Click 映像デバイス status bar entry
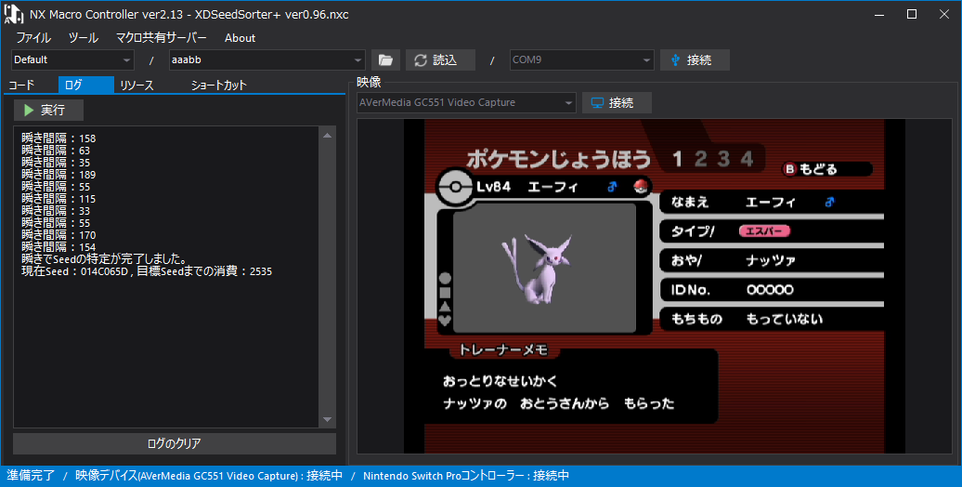This screenshot has width=962, height=487. (x=209, y=476)
